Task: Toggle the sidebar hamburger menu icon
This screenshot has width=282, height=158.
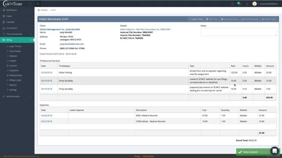Action: 30,4
